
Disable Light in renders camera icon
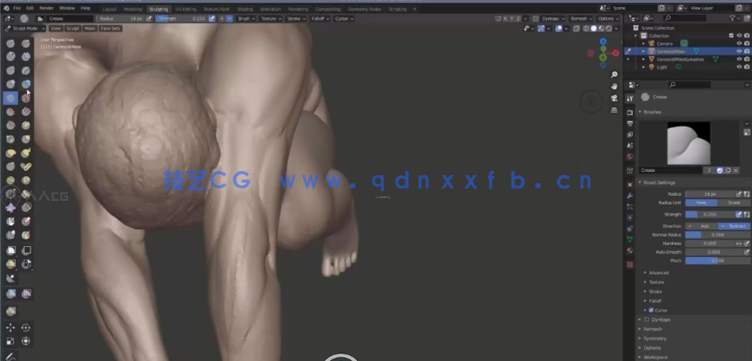tap(747, 67)
